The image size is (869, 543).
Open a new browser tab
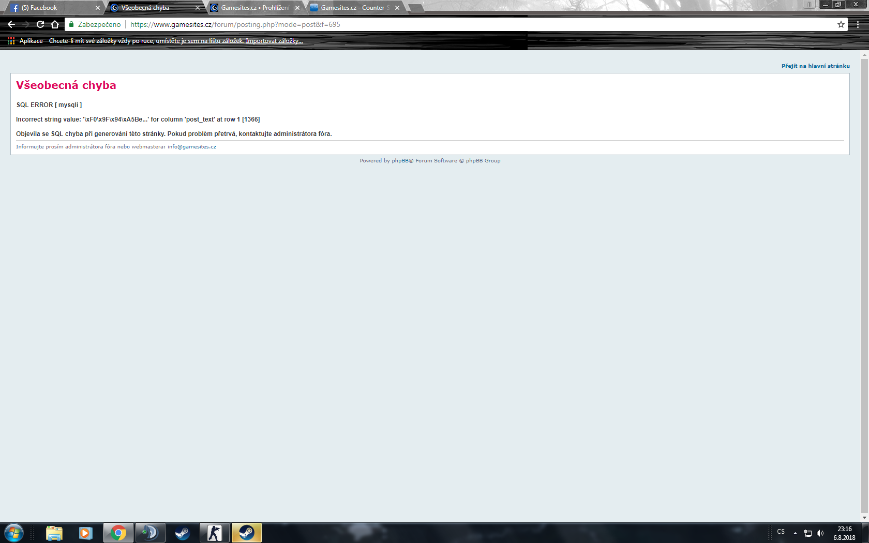tap(416, 8)
